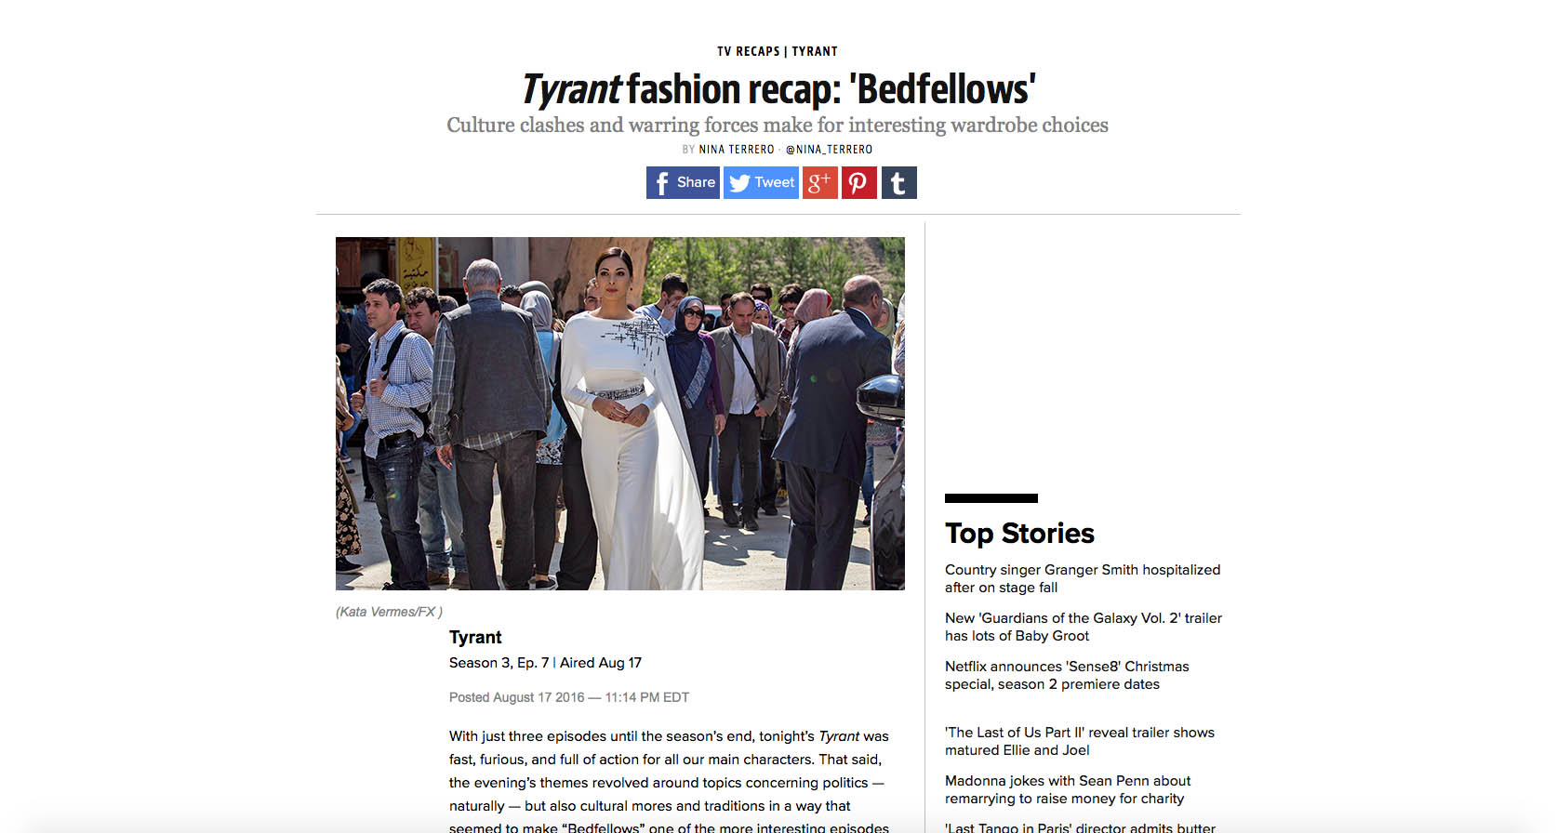Open the Tyrant show title below the photo
The image size is (1556, 833).
(475, 637)
